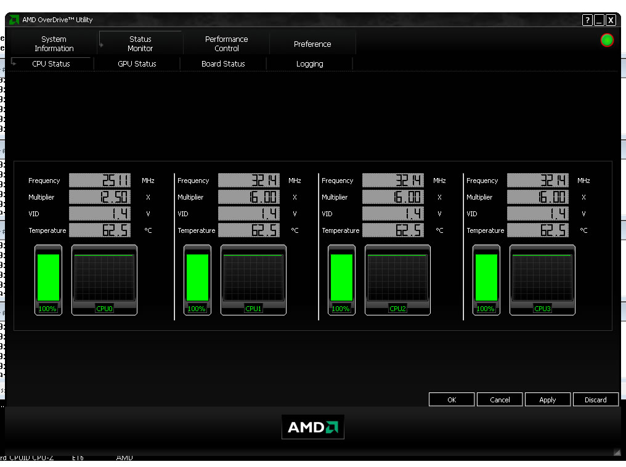Click the Cancel button

tap(500, 400)
